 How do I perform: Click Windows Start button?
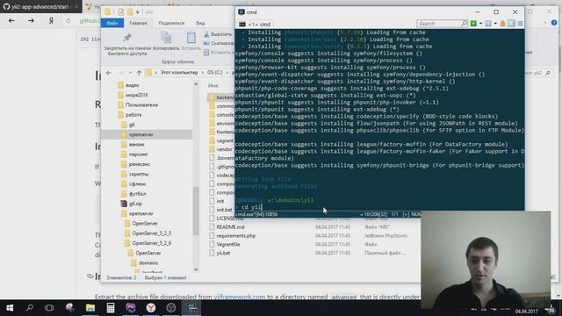click(x=10, y=308)
